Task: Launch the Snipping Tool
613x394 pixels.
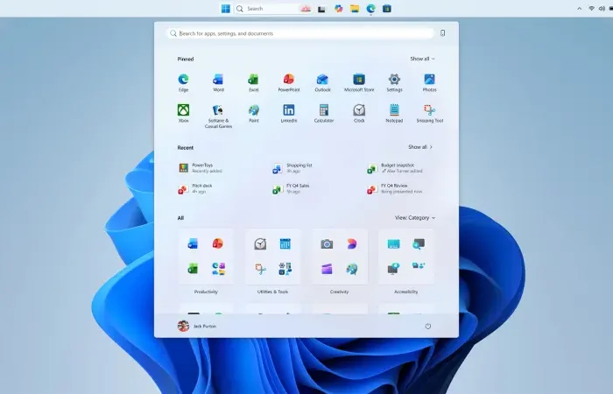Action: click(x=429, y=113)
